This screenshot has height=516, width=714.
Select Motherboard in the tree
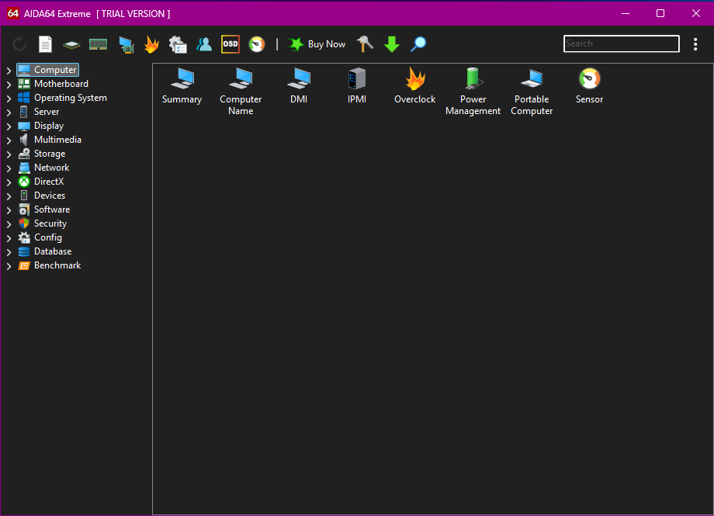[x=53, y=84]
